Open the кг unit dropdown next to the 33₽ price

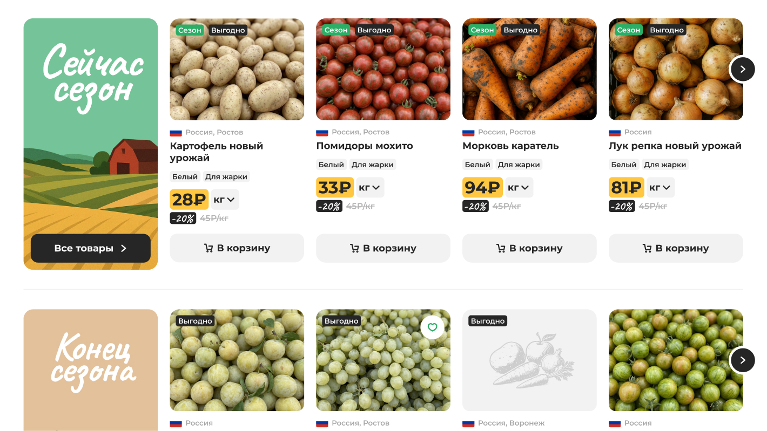pyautogui.click(x=370, y=188)
